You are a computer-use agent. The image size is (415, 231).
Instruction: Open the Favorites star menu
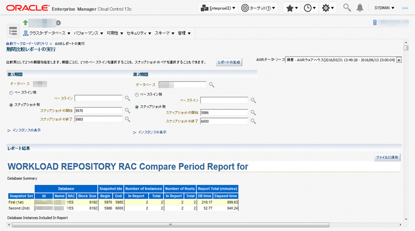(292, 8)
